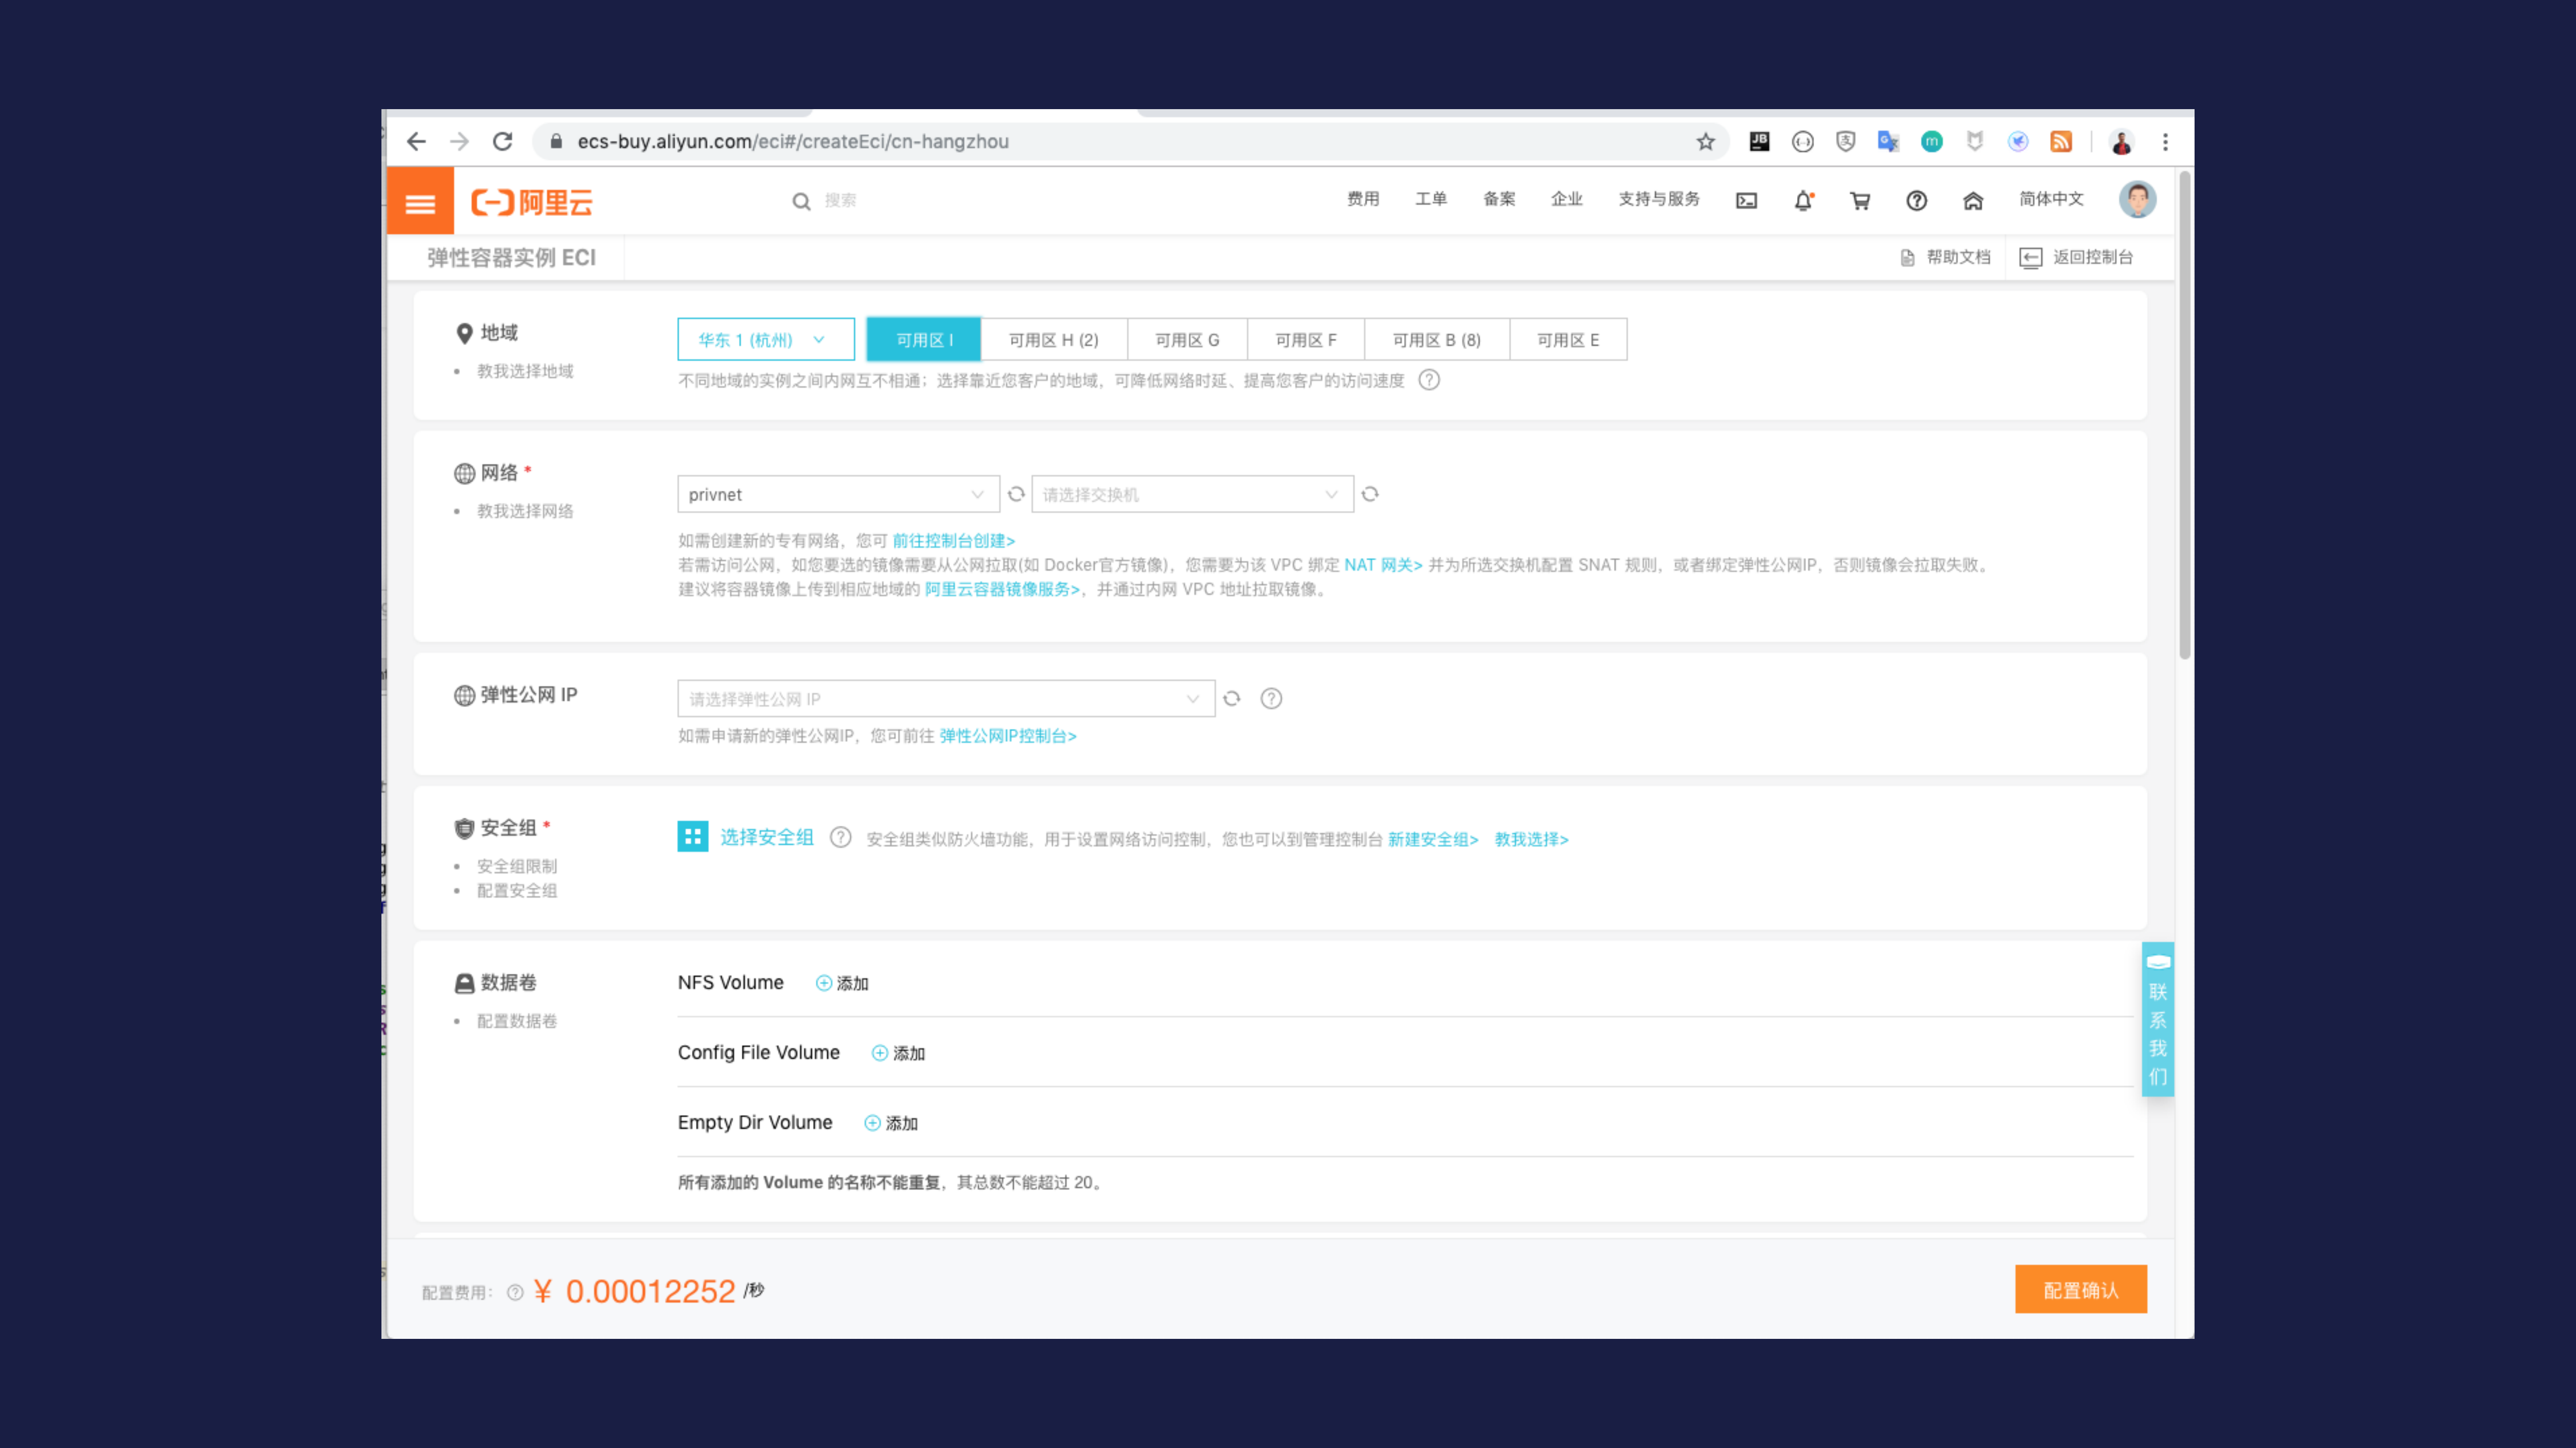Open the 前往控制台创建 link
This screenshot has height=1448, width=2576.
point(953,541)
